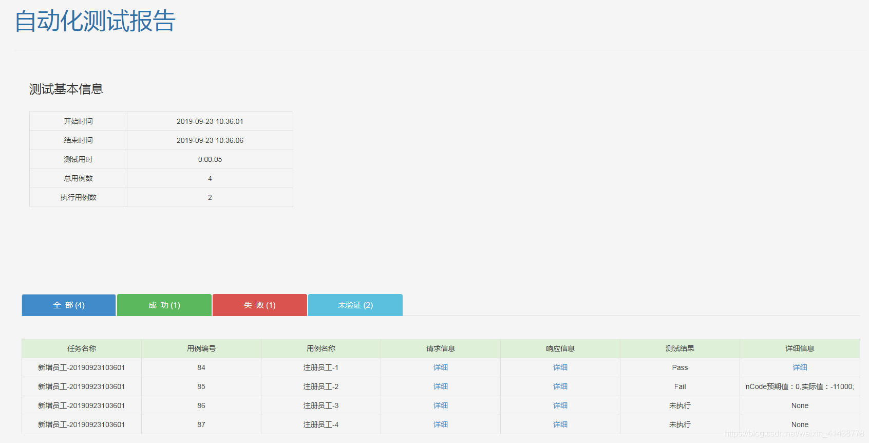Open the 失败 (1) tab

[x=260, y=305]
